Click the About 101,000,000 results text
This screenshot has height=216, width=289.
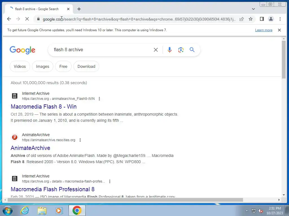tap(49, 83)
